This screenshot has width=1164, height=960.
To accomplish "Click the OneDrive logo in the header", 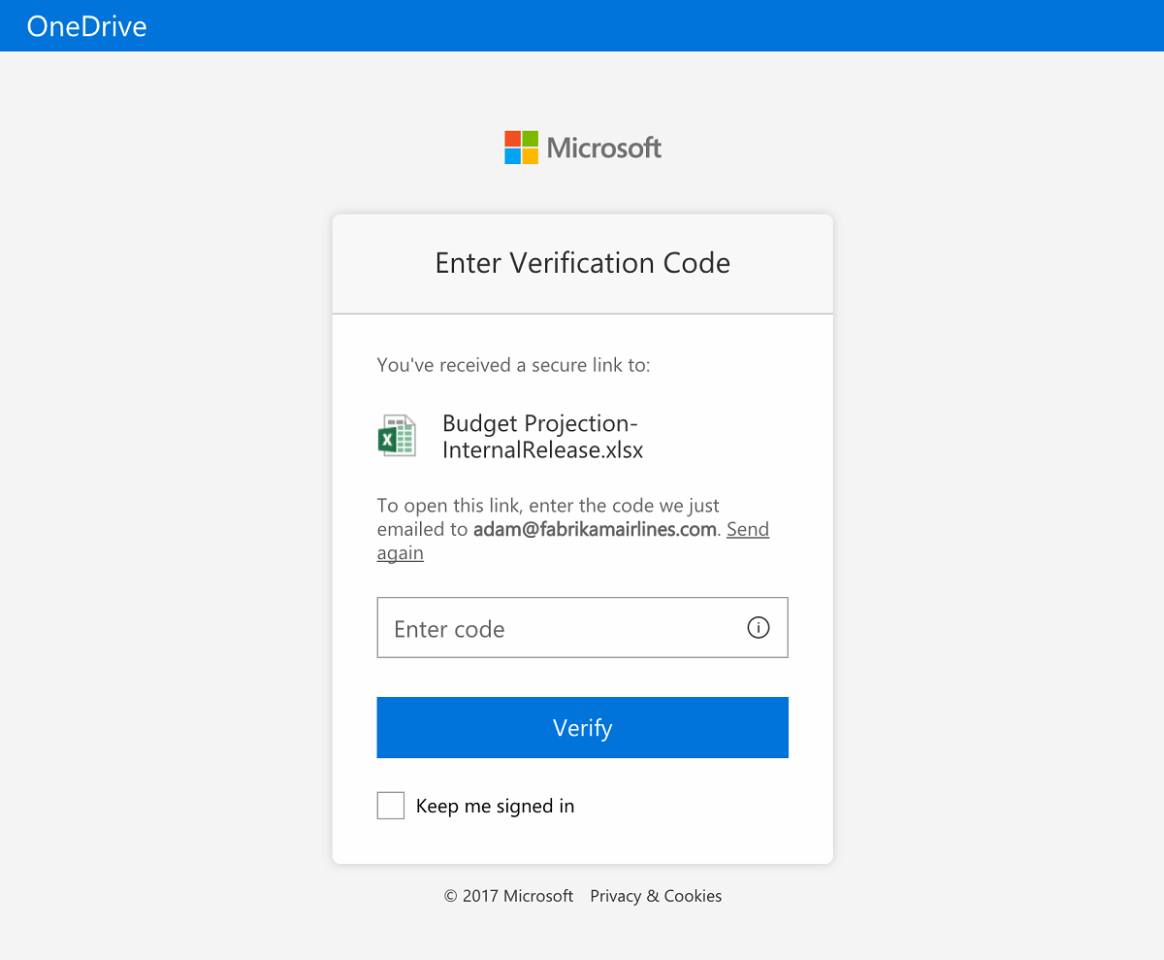I will pos(85,25).
